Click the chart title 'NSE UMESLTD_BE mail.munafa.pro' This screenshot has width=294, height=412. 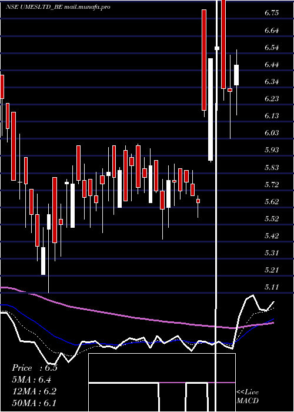click(58, 7)
